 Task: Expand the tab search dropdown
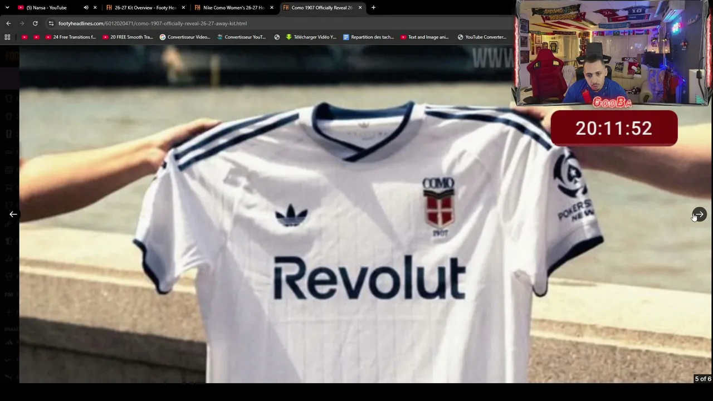[x=7, y=8]
